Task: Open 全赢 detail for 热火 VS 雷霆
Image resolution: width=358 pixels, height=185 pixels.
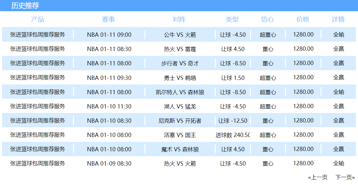Action: (x=339, y=49)
